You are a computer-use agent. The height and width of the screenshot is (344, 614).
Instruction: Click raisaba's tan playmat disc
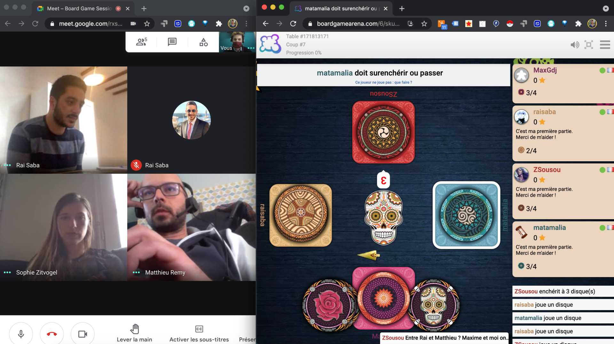pyautogui.click(x=301, y=215)
